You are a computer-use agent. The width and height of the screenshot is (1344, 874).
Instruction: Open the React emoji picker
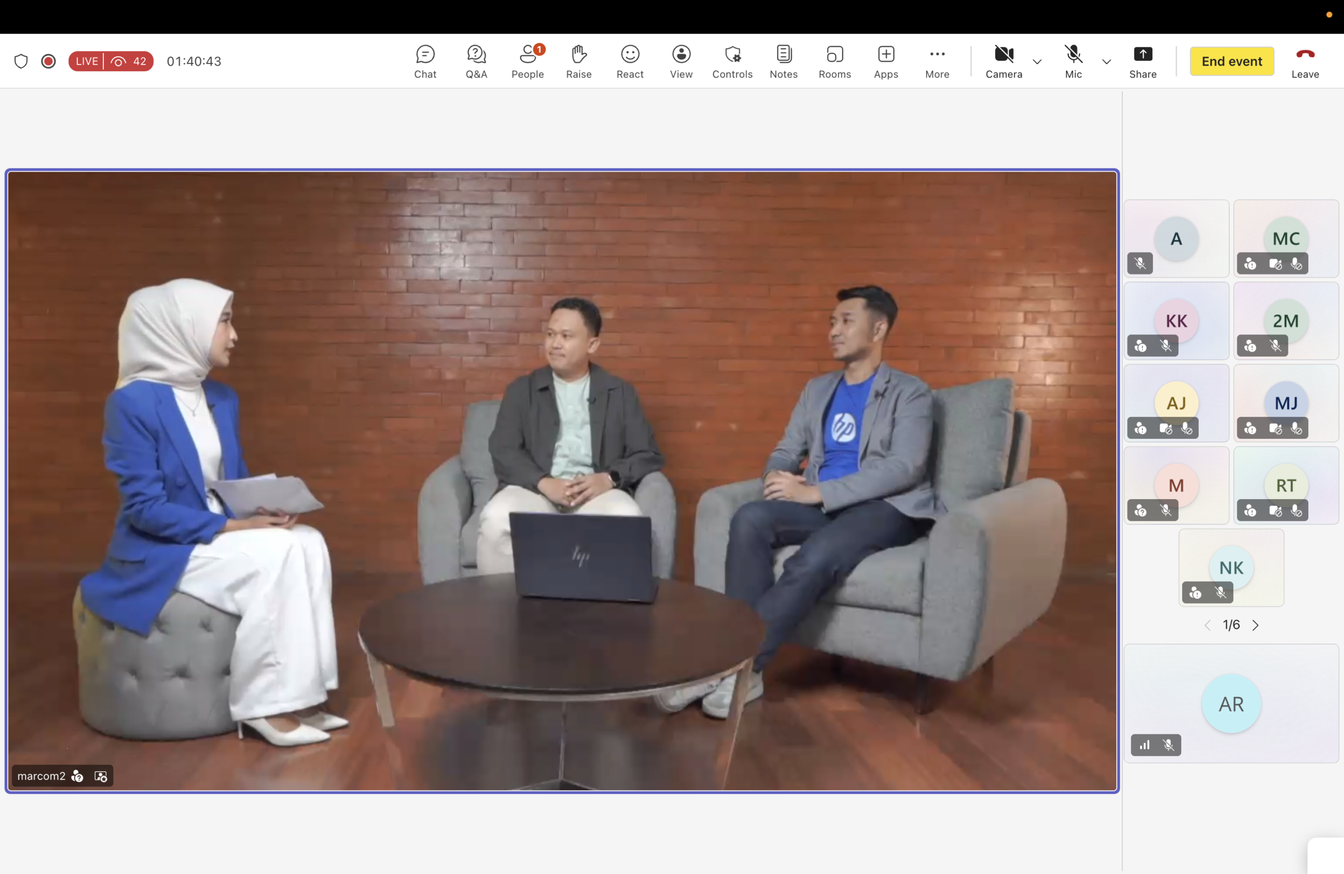[629, 61]
